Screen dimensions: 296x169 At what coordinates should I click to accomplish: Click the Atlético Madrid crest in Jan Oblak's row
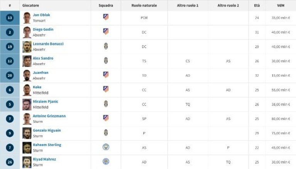(x=106, y=17)
